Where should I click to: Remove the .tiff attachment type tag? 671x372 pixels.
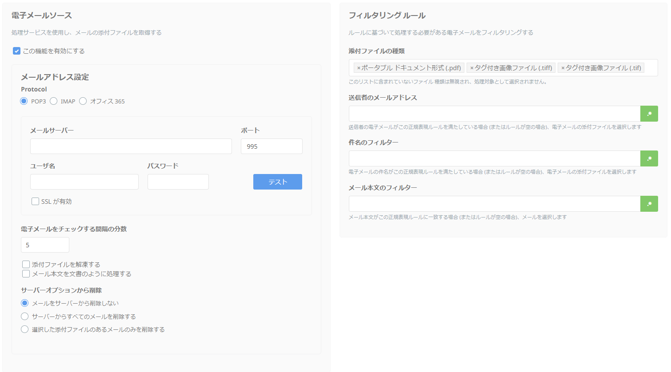tap(472, 68)
